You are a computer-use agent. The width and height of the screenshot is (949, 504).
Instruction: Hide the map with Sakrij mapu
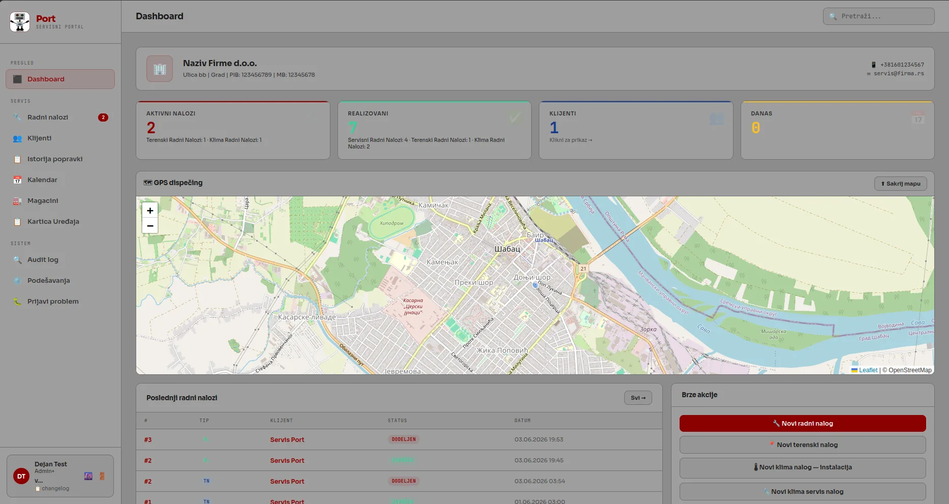900,184
